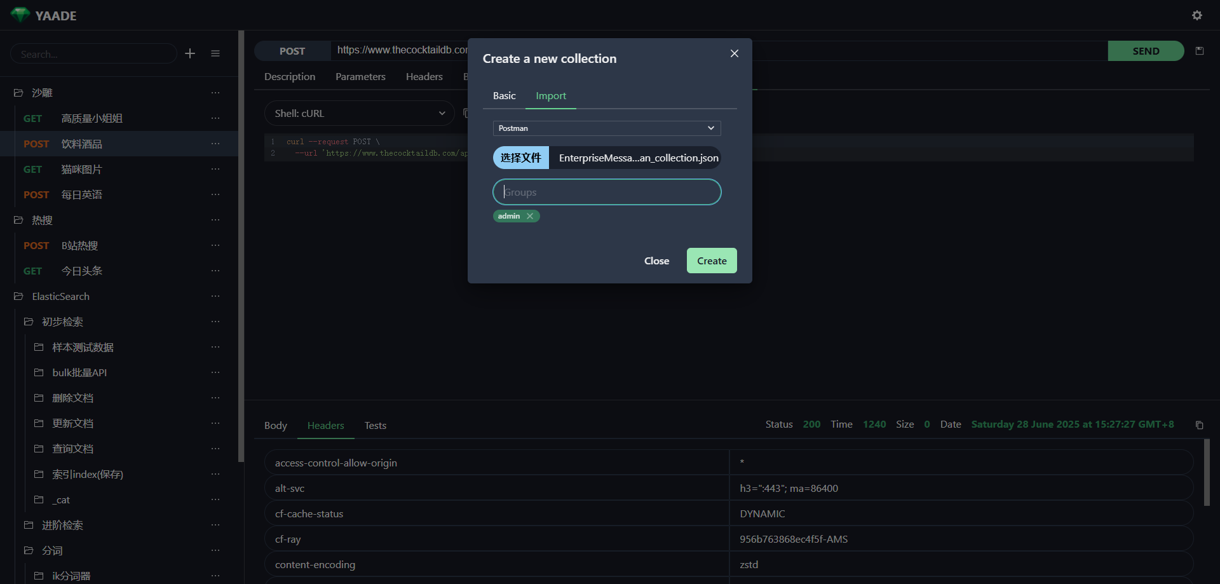Click the response headers vertical scrollbar
1220x584 pixels.
pos(1206,472)
